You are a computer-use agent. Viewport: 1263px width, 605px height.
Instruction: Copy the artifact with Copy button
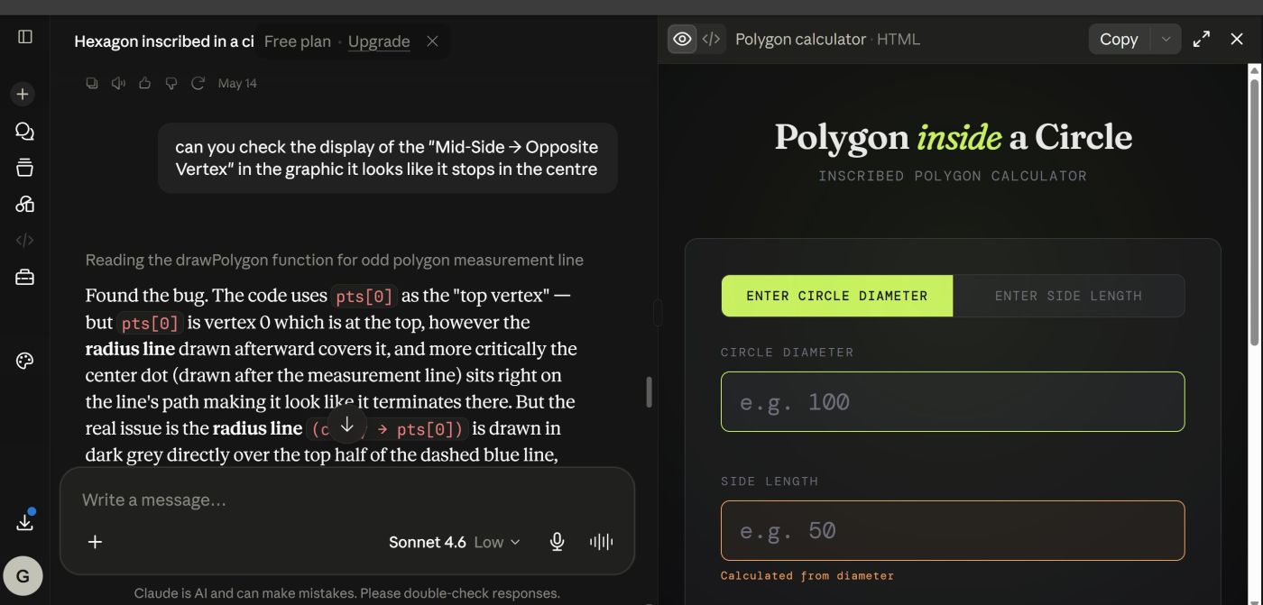[1119, 39]
